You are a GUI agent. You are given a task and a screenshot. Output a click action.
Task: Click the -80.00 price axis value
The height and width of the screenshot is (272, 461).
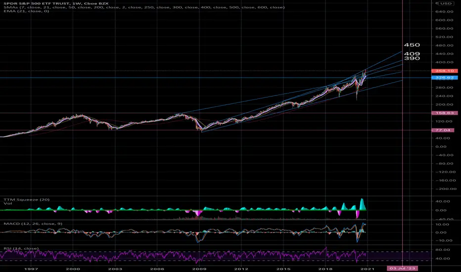444,164
